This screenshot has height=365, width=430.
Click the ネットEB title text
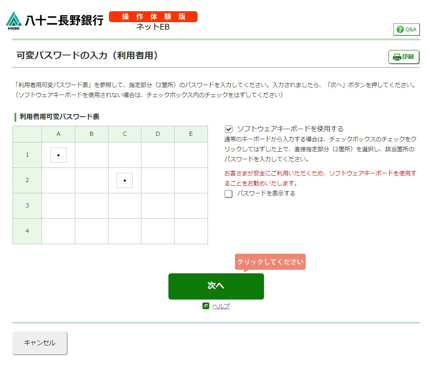point(153,27)
